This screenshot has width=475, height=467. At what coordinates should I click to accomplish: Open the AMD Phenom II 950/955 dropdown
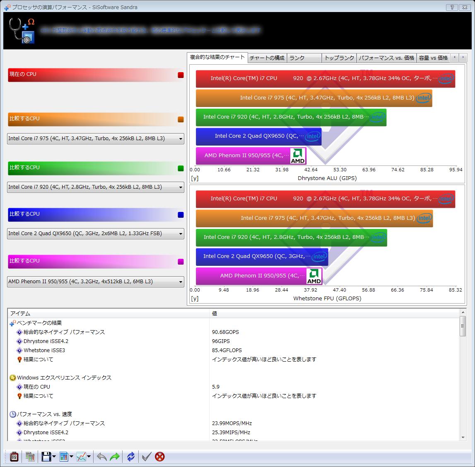tap(95, 282)
